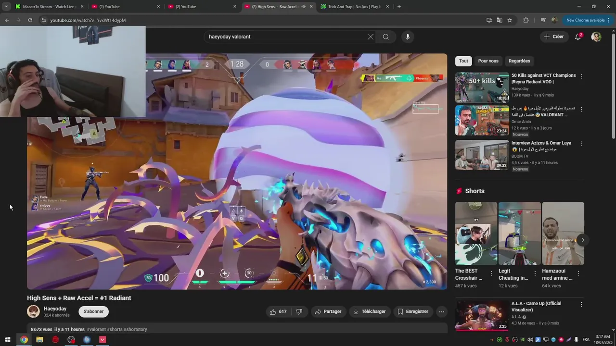Select the Tout filter chip
This screenshot has width=616, height=346.
point(463,61)
